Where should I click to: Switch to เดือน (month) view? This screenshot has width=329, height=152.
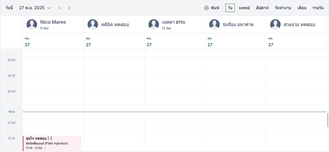pos(302,8)
